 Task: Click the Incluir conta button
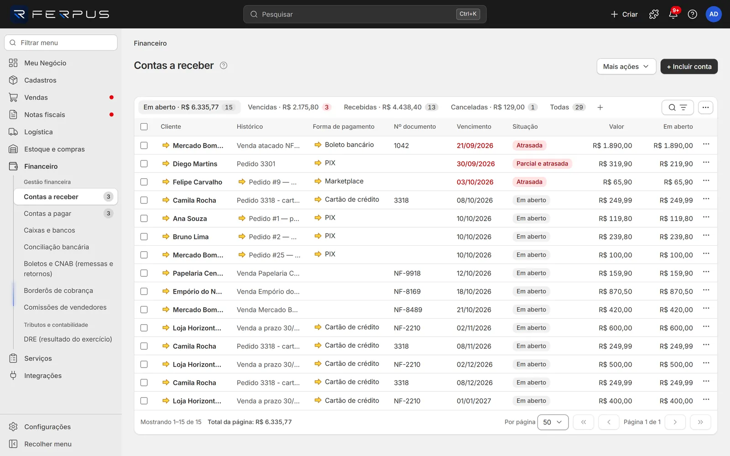point(689,67)
